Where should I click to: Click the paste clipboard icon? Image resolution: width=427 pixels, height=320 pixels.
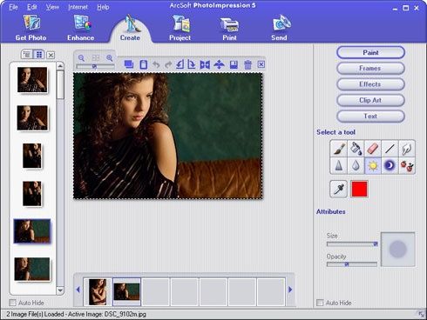click(143, 64)
